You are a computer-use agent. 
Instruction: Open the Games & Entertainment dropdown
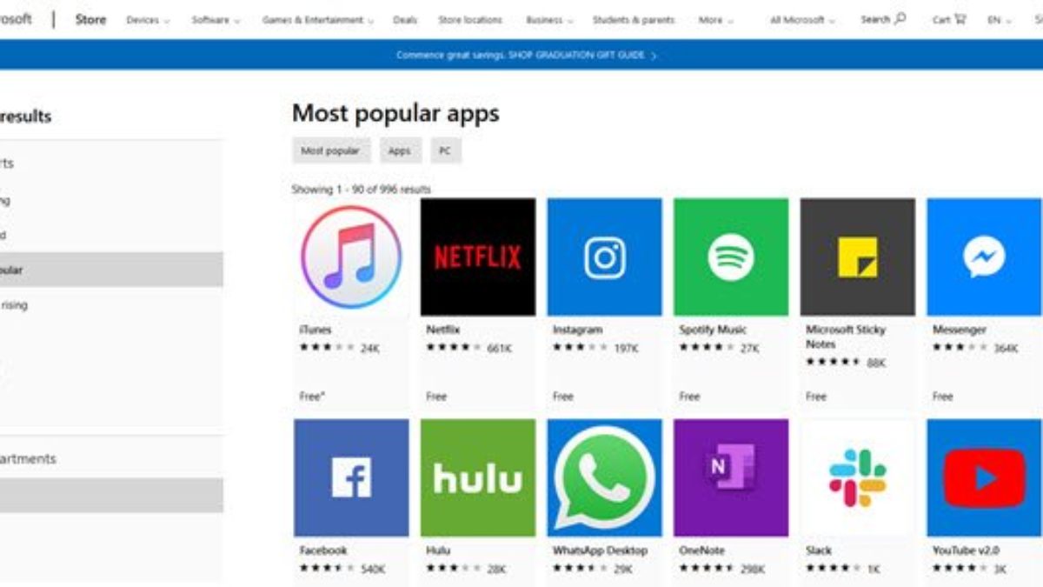pyautogui.click(x=318, y=19)
